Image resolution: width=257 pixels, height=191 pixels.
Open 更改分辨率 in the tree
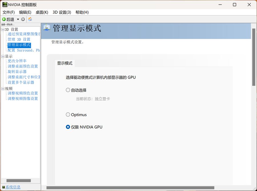[17, 61]
